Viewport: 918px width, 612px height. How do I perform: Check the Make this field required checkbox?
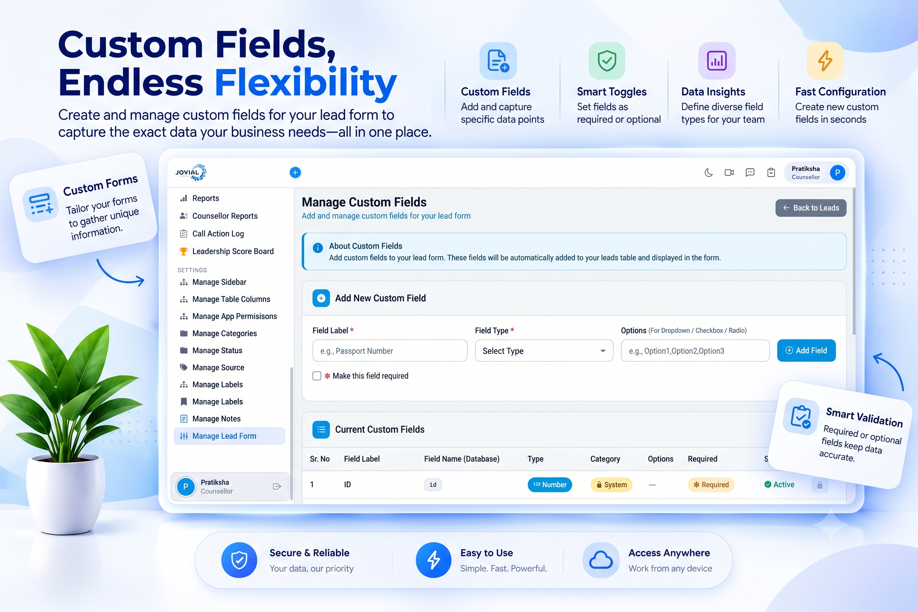[317, 376]
